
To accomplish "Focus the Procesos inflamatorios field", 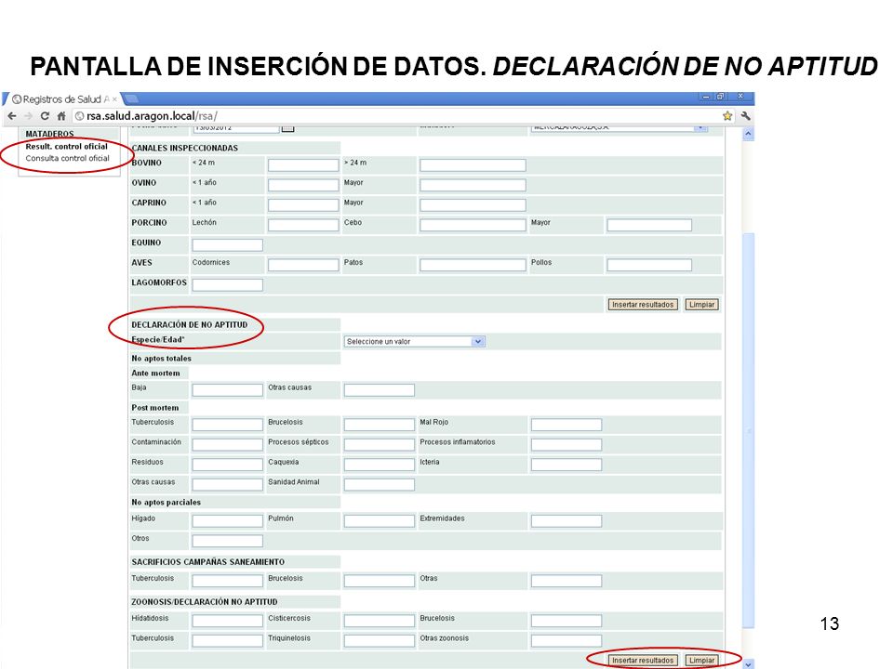I will [566, 444].
